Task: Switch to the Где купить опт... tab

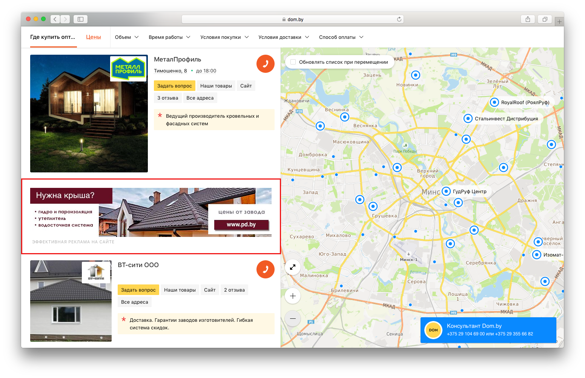Action: 53,37
